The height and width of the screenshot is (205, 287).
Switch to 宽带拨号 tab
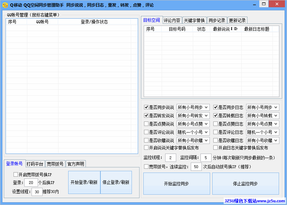[55, 164]
